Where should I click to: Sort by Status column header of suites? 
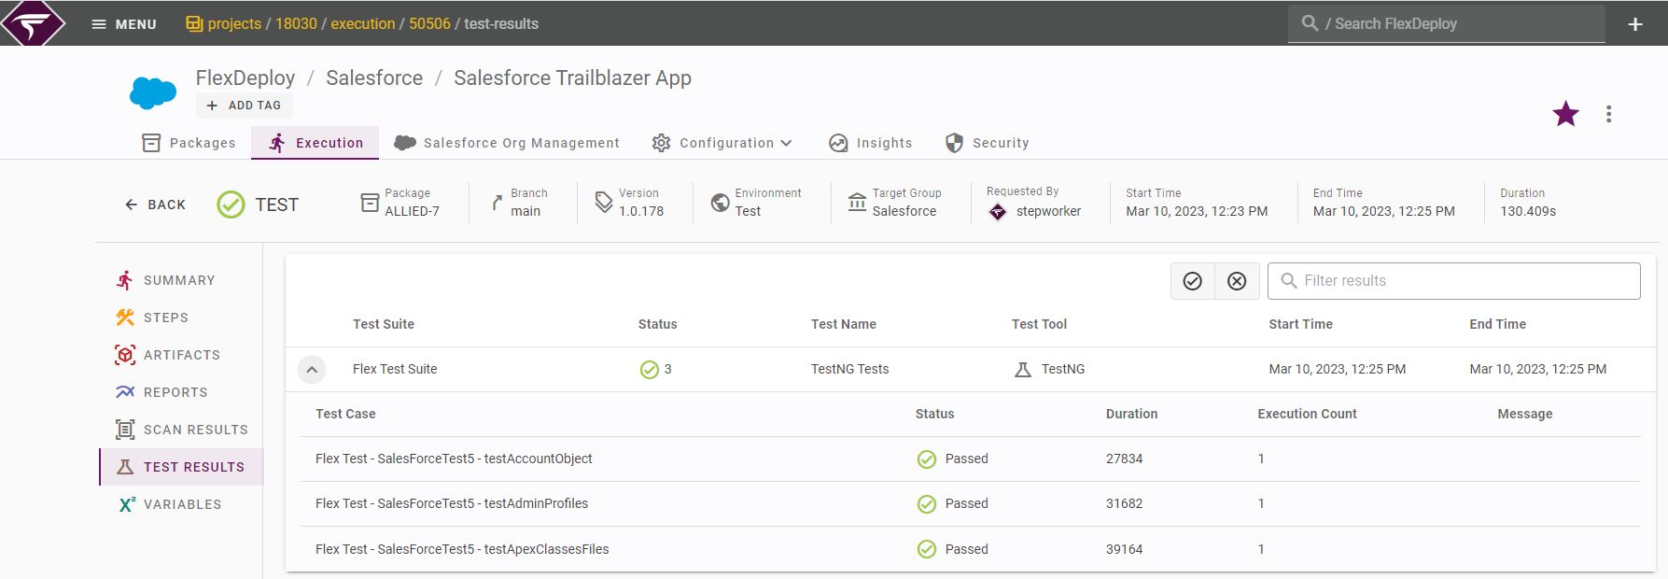coord(657,324)
